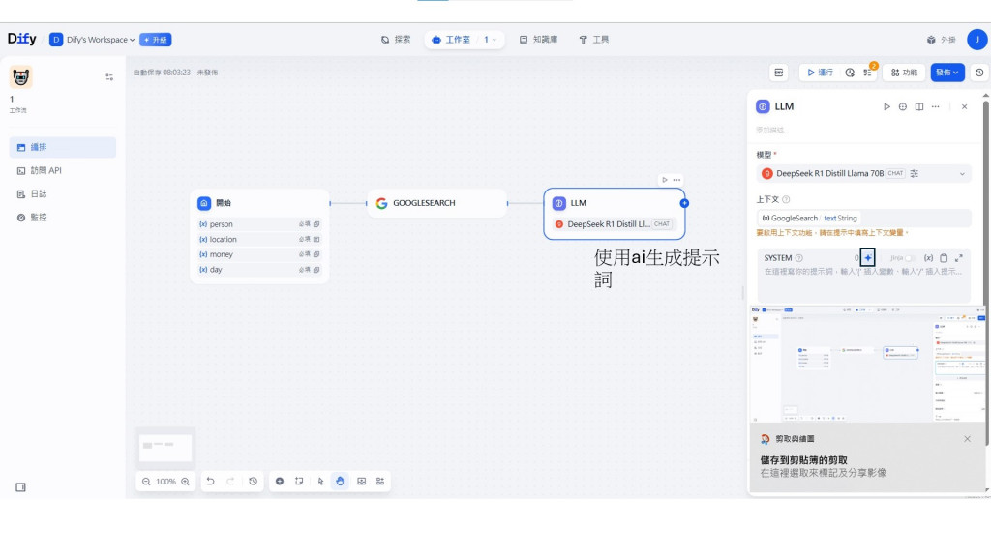The height and width of the screenshot is (557, 991).
Task: Open the DeepSeek R1 model dropdown
Action: [x=863, y=173]
